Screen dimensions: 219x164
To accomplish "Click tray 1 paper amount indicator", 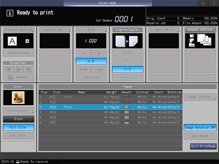I will point(127,97).
